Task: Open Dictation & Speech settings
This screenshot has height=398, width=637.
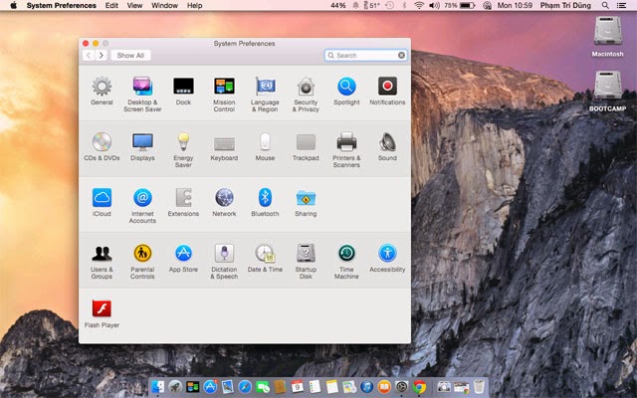Action: pos(224,261)
